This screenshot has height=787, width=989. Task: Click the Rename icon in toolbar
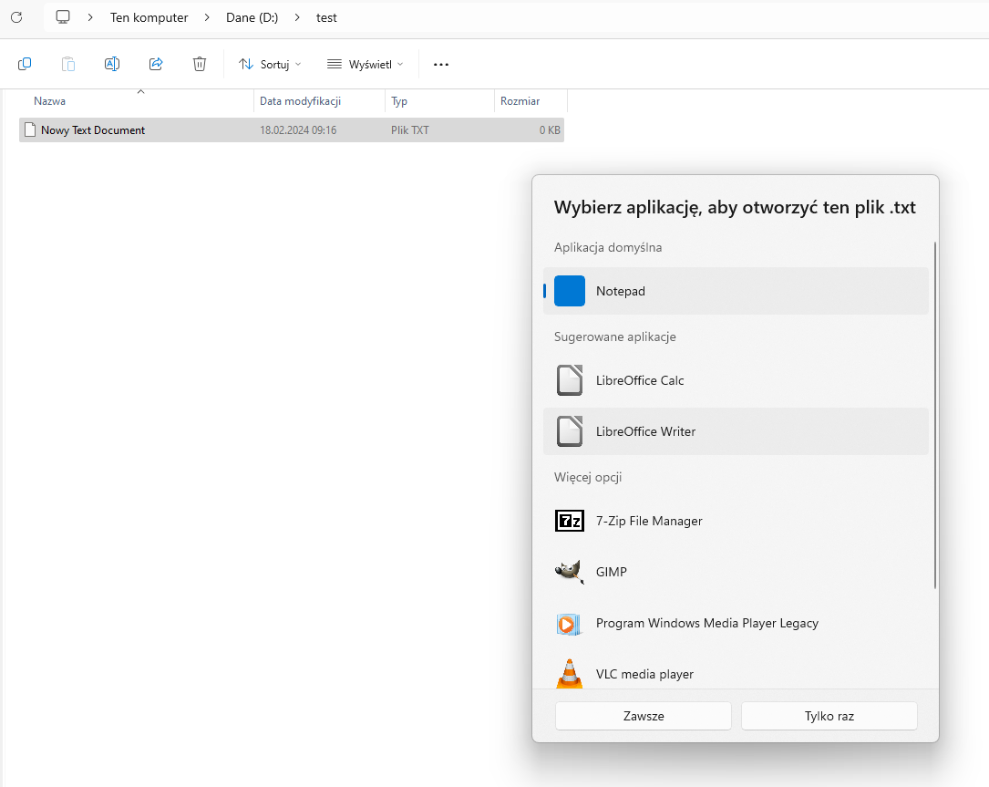[x=112, y=64]
